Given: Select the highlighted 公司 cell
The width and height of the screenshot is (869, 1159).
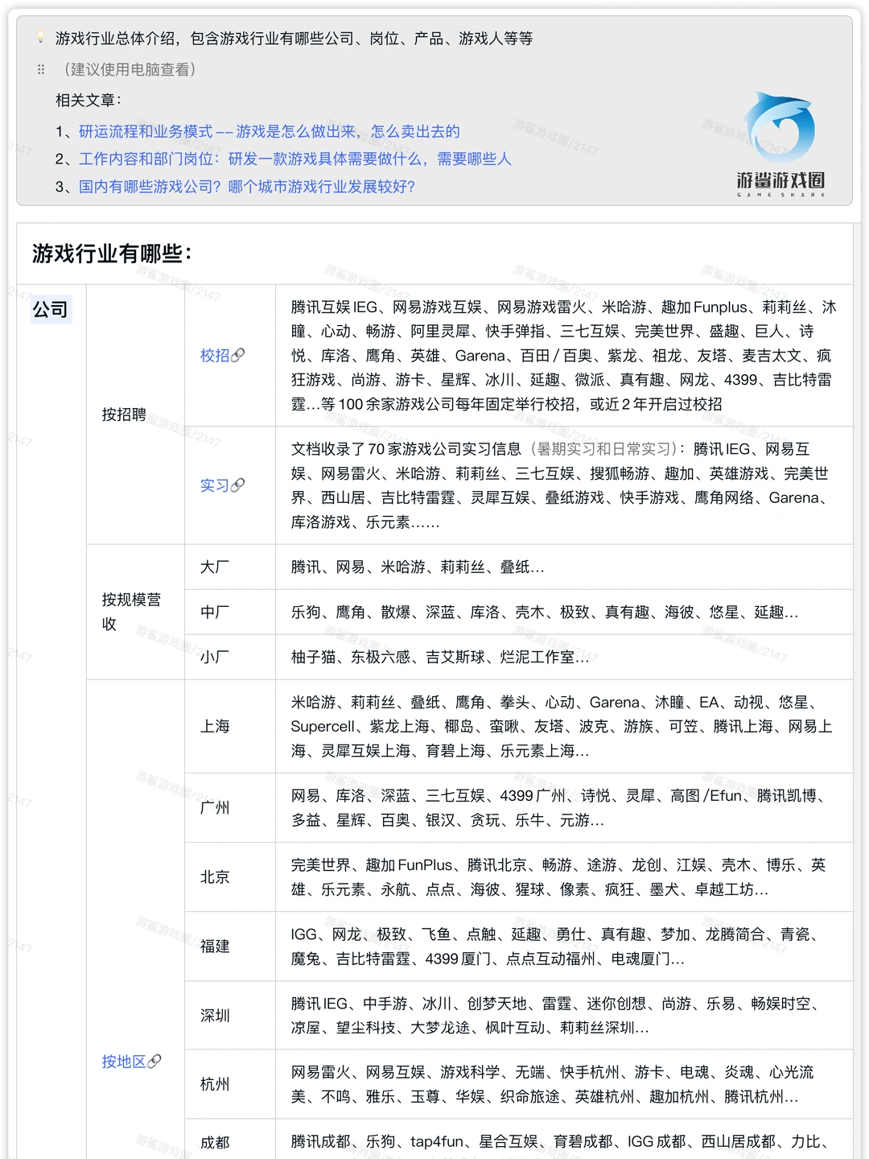Looking at the screenshot, I should (51, 309).
